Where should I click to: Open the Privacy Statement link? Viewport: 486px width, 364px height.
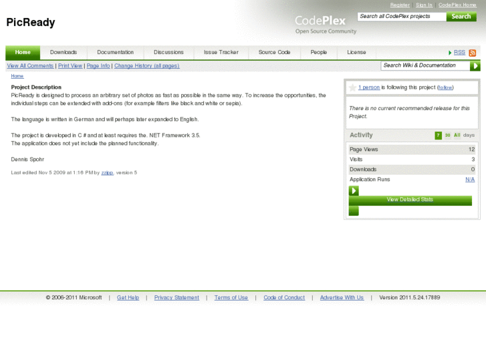click(176, 298)
